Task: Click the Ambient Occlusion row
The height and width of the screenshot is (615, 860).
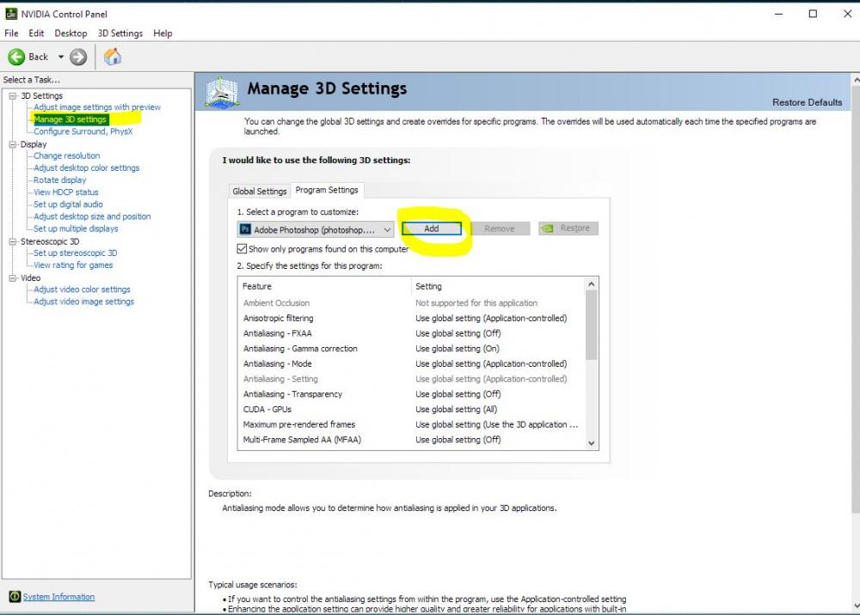Action: (411, 303)
